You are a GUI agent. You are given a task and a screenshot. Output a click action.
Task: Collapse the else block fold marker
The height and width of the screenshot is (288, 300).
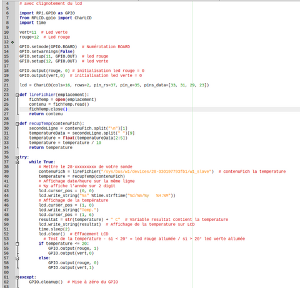17,258
